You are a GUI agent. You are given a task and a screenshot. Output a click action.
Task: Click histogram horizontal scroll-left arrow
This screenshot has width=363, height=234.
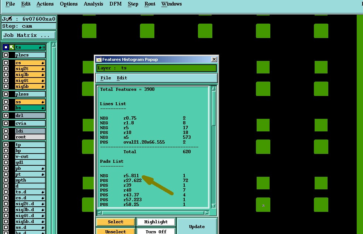pos(100,213)
